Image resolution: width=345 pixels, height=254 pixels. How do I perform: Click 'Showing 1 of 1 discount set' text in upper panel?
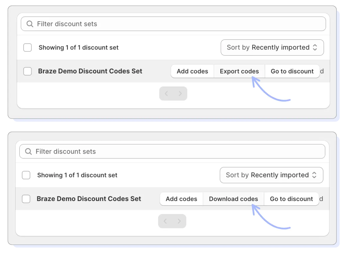click(79, 47)
